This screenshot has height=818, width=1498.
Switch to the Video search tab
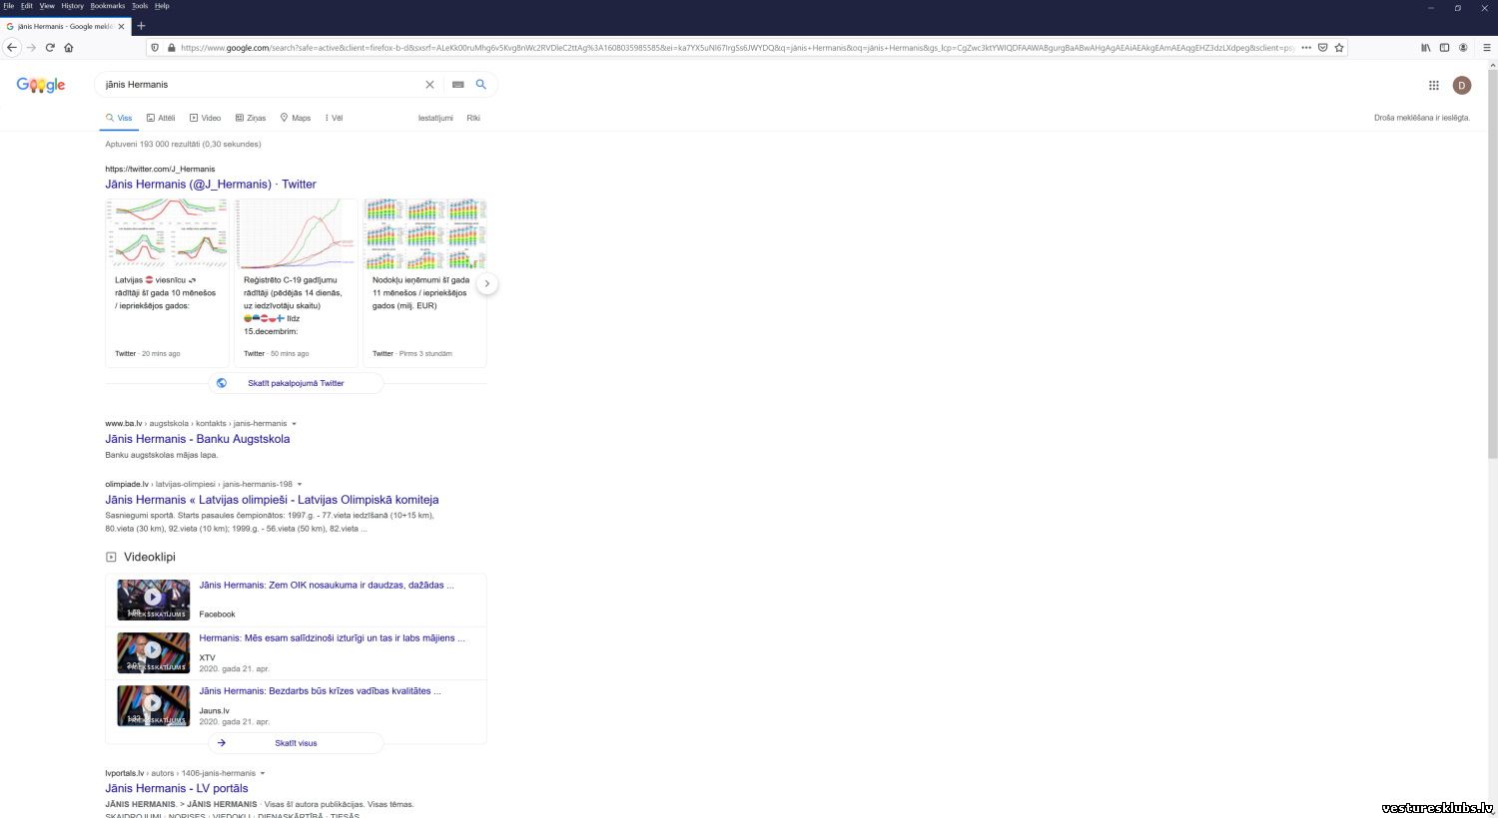(x=206, y=118)
